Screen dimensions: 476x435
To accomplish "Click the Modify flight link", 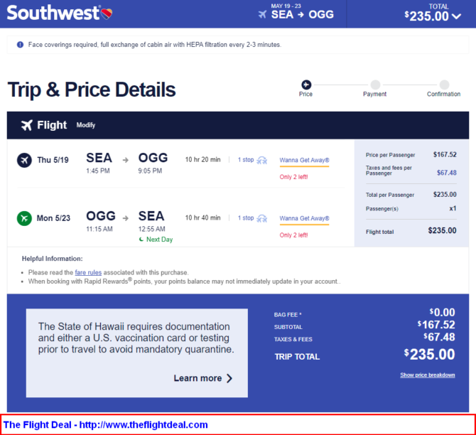I will coord(85,125).
